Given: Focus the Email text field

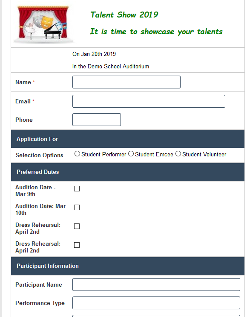Looking at the screenshot, I should pyautogui.click(x=149, y=101).
